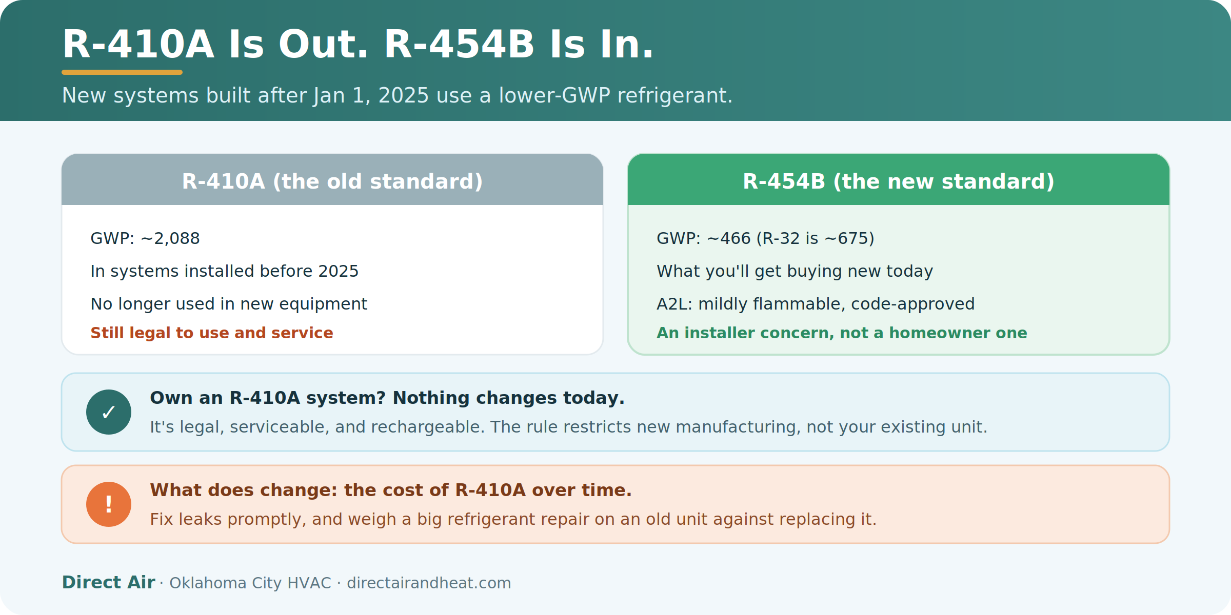This screenshot has height=615, width=1231.
Task: Open the directairandheat.com link in footer
Action: (x=429, y=583)
